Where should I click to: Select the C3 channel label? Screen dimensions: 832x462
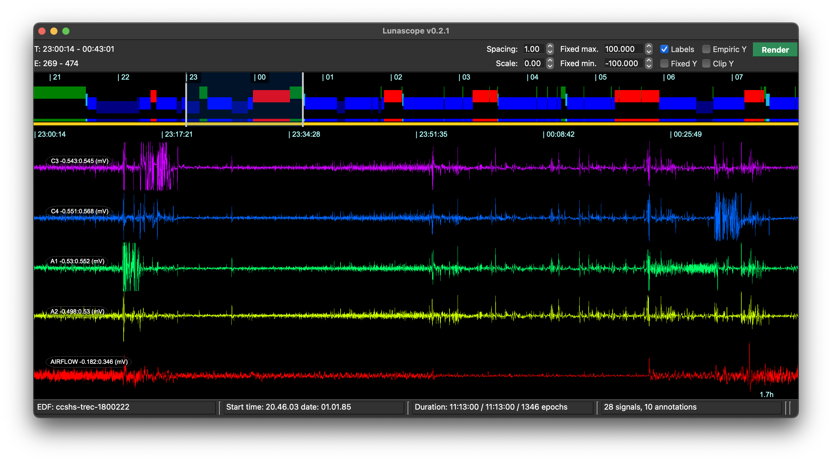click(x=79, y=161)
